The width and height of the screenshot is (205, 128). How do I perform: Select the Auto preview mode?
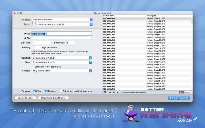(182, 92)
